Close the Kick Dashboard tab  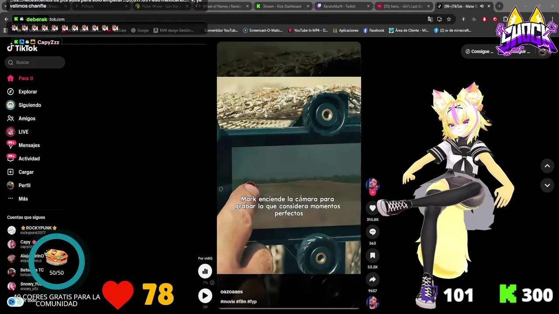pos(308,7)
